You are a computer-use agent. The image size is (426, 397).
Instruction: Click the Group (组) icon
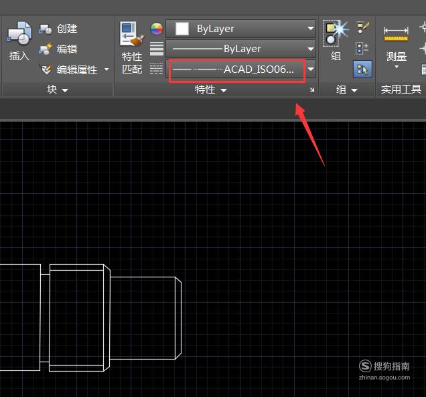pos(336,33)
